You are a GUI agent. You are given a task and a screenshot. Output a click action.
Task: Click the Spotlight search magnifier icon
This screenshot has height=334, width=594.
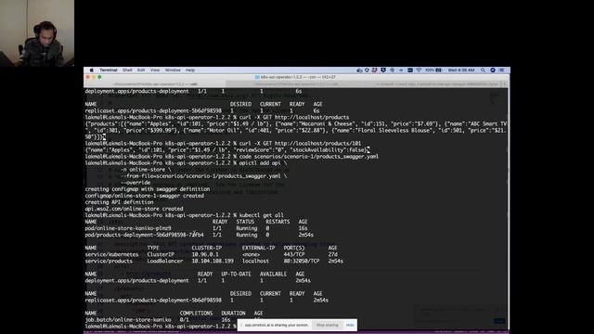click(x=483, y=71)
